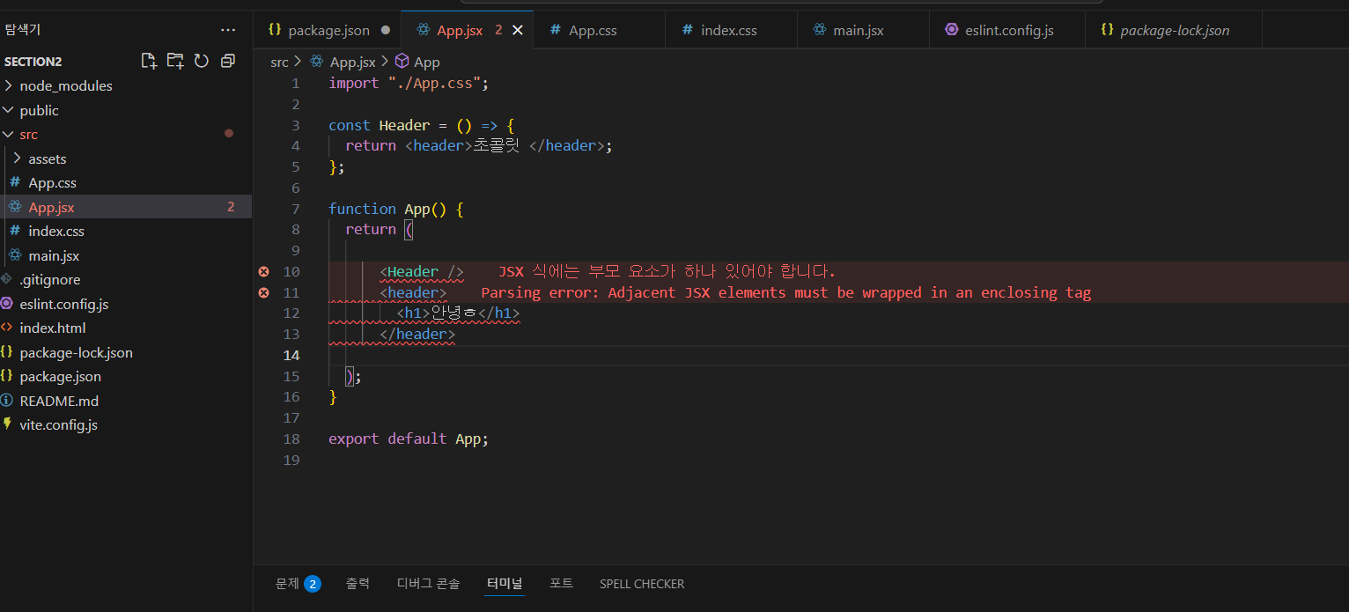Click "export default App;" on line 18
This screenshot has width=1349, height=612.
click(x=409, y=439)
